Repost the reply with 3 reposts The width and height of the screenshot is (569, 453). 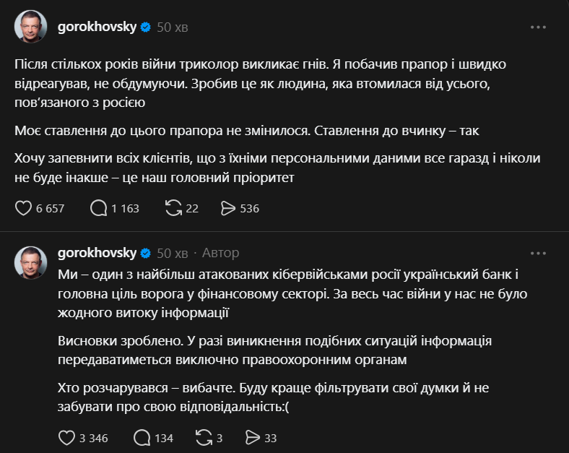pos(205,437)
